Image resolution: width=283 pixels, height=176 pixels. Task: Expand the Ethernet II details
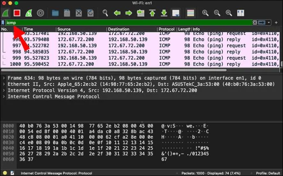click(x=4, y=84)
